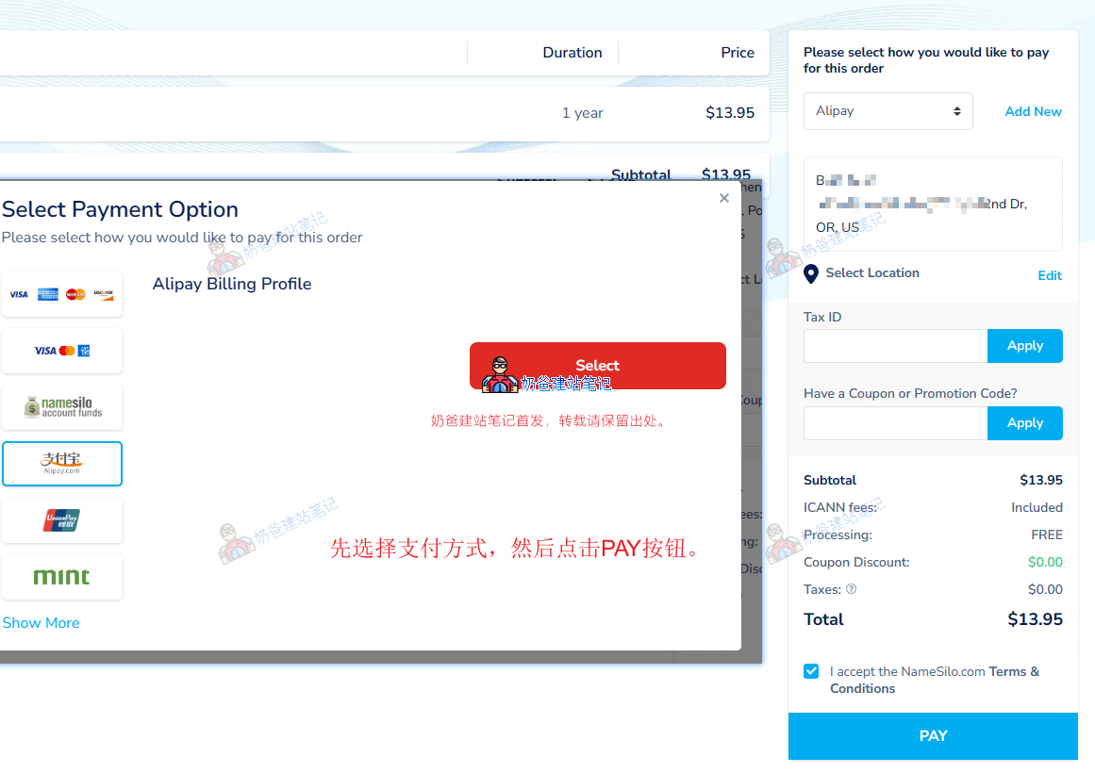Apply the coupon or promotion code

click(1024, 422)
